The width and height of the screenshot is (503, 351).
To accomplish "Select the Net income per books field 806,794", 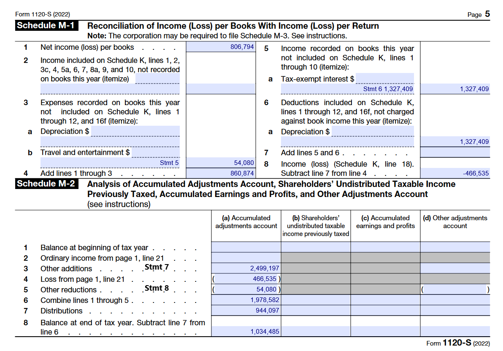I will coord(221,47).
